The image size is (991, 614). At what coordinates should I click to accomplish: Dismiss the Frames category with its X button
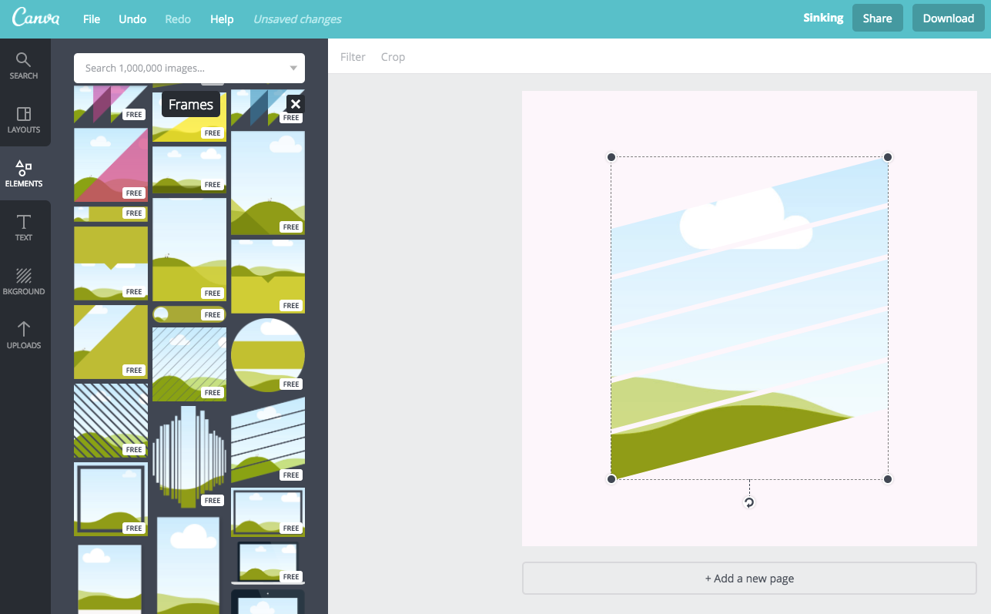[x=295, y=103]
